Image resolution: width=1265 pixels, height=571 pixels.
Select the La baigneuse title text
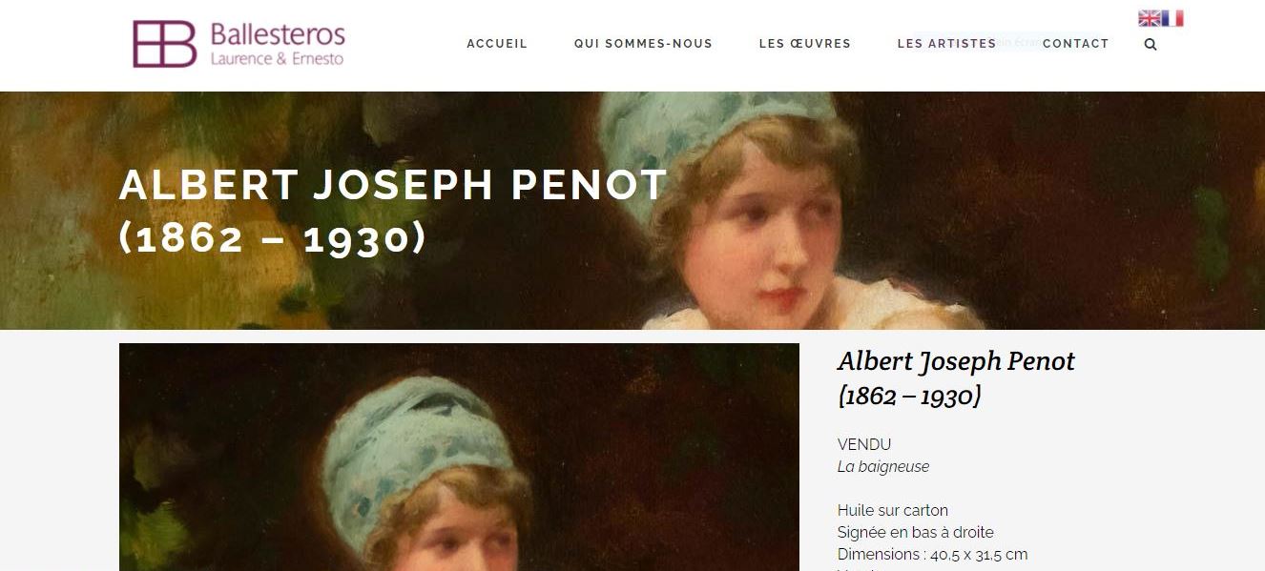(883, 467)
